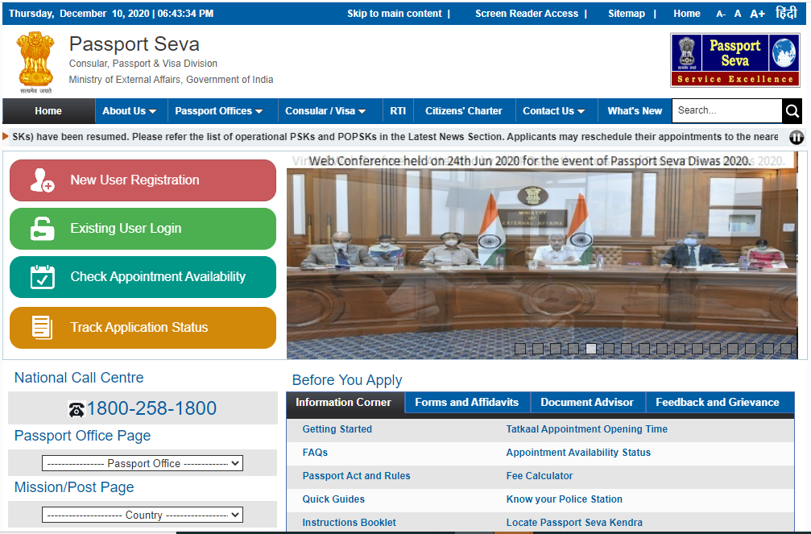Click into the Search input field
Viewport: 811px width, 534px height.
(726, 110)
